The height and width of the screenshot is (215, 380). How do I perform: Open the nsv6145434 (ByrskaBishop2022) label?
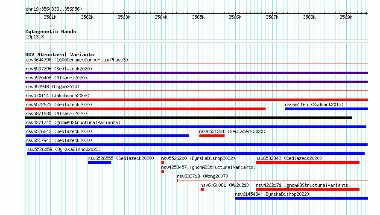[x=272, y=194]
